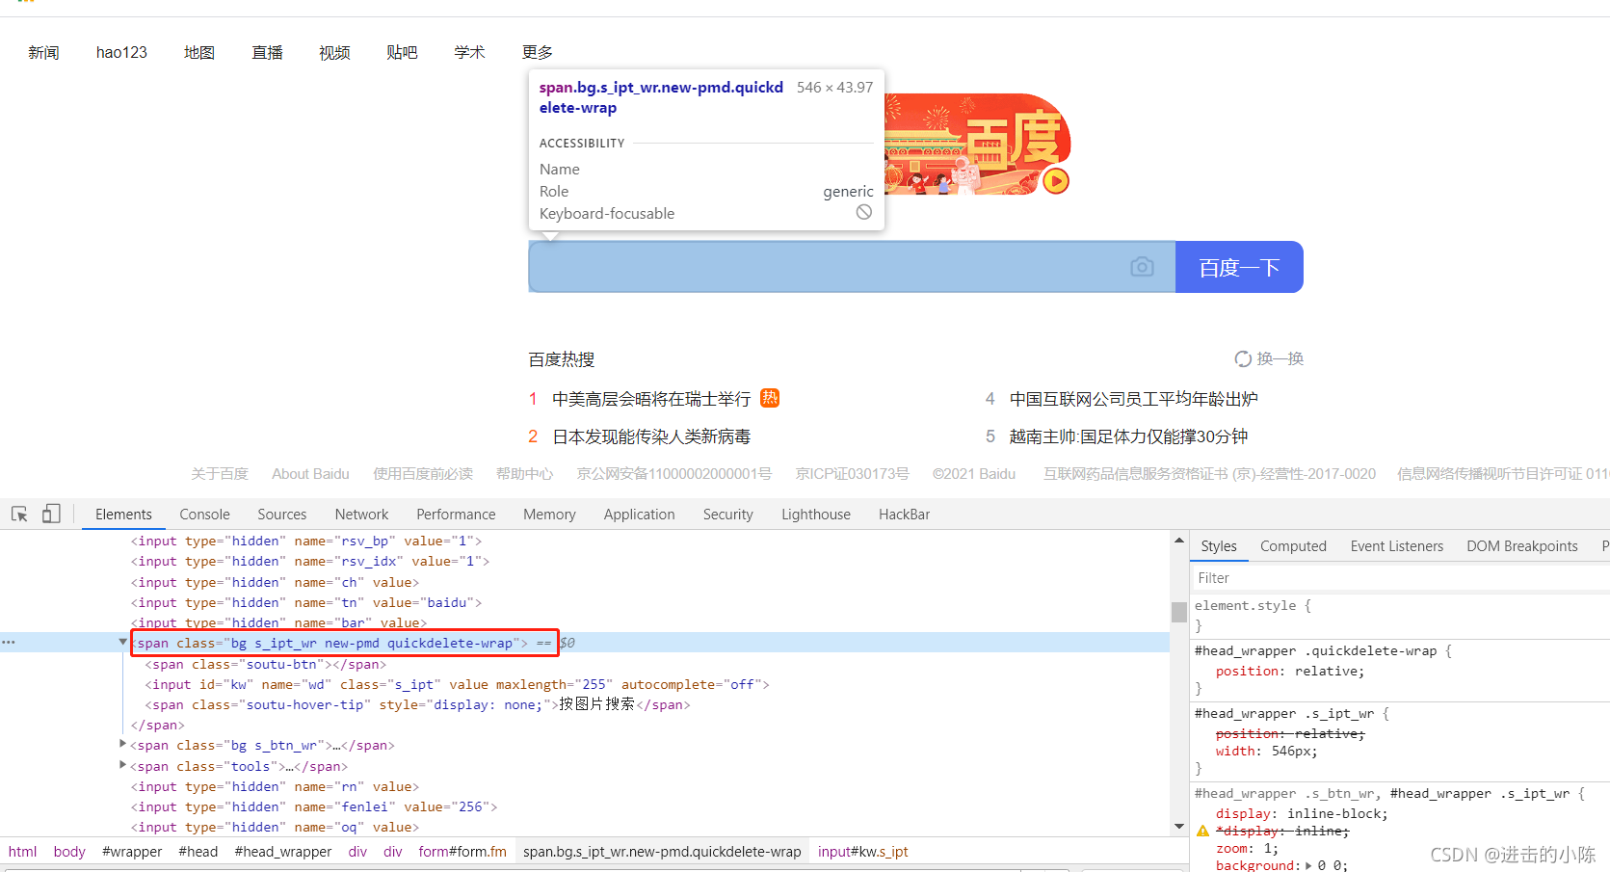Open the About Baidu footer link

point(310,474)
